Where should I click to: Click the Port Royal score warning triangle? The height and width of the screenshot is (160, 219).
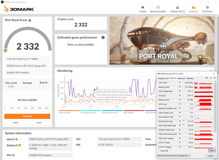pos(30,20)
